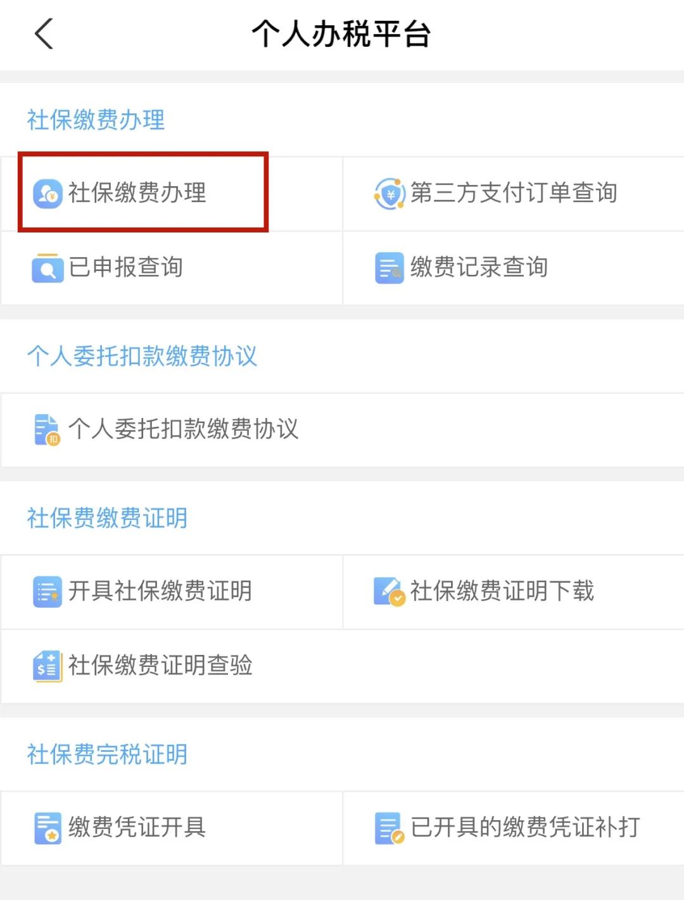Screen dimensions: 684x900
Task: Tap the 已开具的缴费凭证补打 icon
Action: click(x=389, y=828)
